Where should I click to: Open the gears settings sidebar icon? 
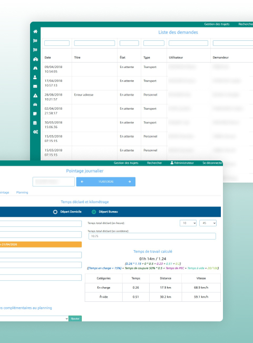(35, 132)
